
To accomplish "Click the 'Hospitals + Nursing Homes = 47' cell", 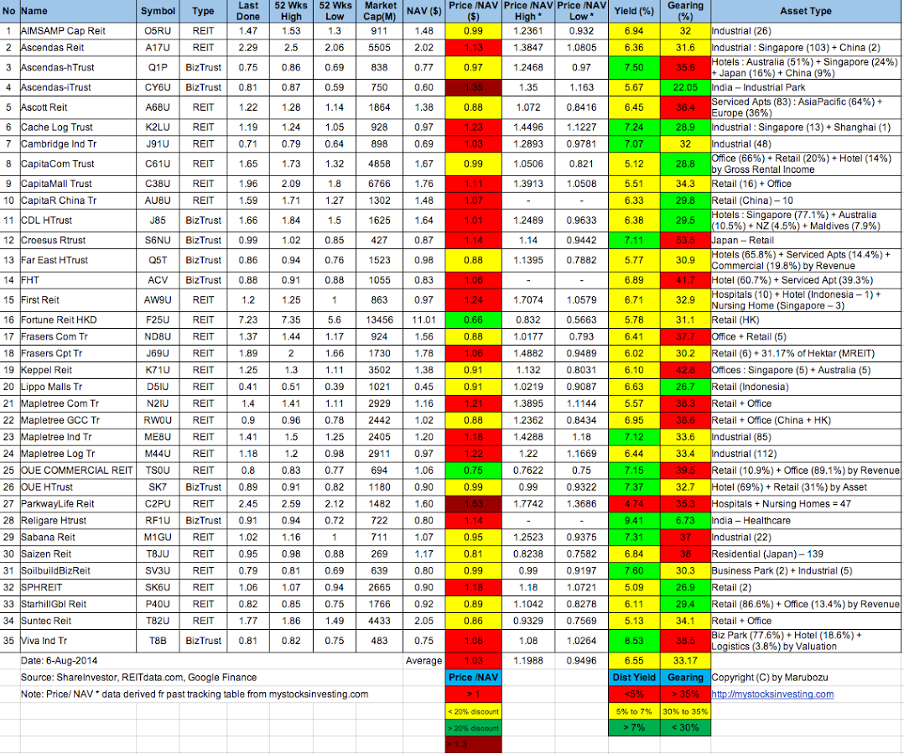I will (x=805, y=504).
